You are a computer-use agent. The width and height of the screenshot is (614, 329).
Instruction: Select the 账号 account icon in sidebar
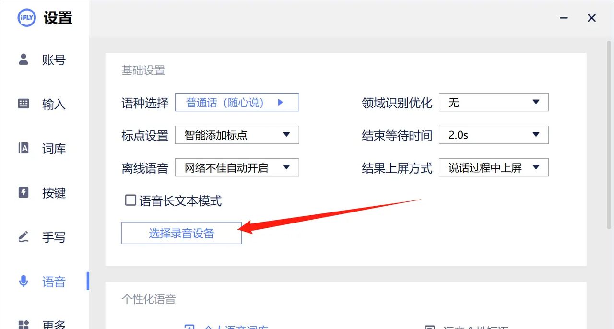tap(23, 60)
